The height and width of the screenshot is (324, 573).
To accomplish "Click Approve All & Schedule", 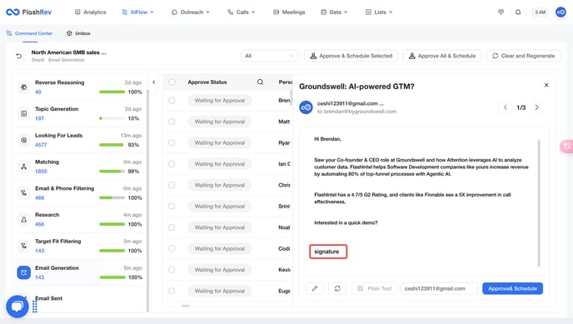I will pyautogui.click(x=442, y=56).
